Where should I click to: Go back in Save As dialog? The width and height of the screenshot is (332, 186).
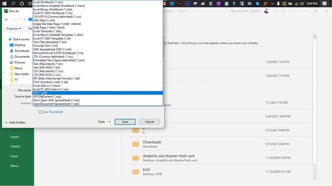pos(7,20)
